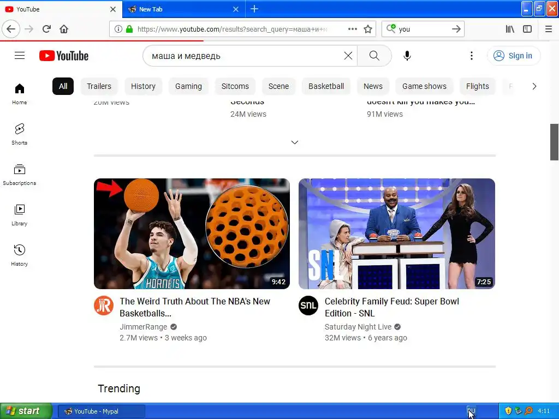The image size is (559, 419).
Task: Select the Scene filter chip
Action: click(x=278, y=86)
